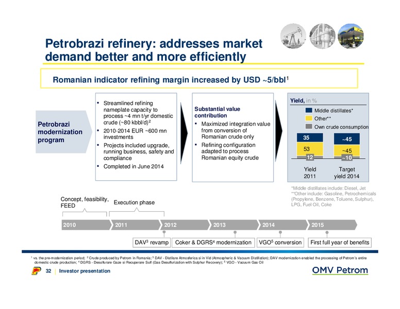Click the 'Yield 2011' axis label
The width and height of the screenshot is (400, 309).
point(310,173)
